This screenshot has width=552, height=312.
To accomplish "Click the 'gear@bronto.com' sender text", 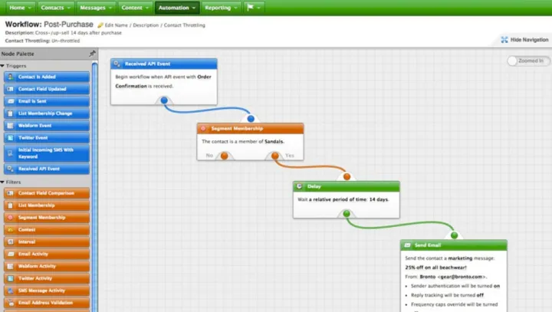I will (x=462, y=277).
